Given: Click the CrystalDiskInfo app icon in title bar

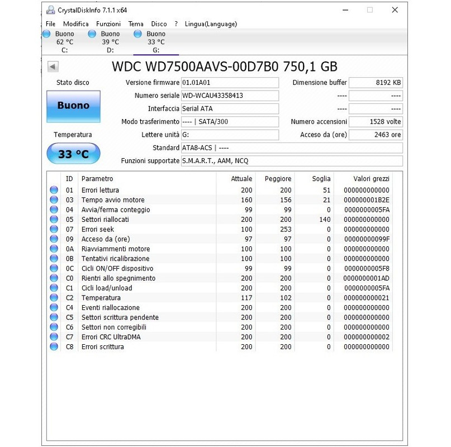Looking at the screenshot, I should 51,10.
